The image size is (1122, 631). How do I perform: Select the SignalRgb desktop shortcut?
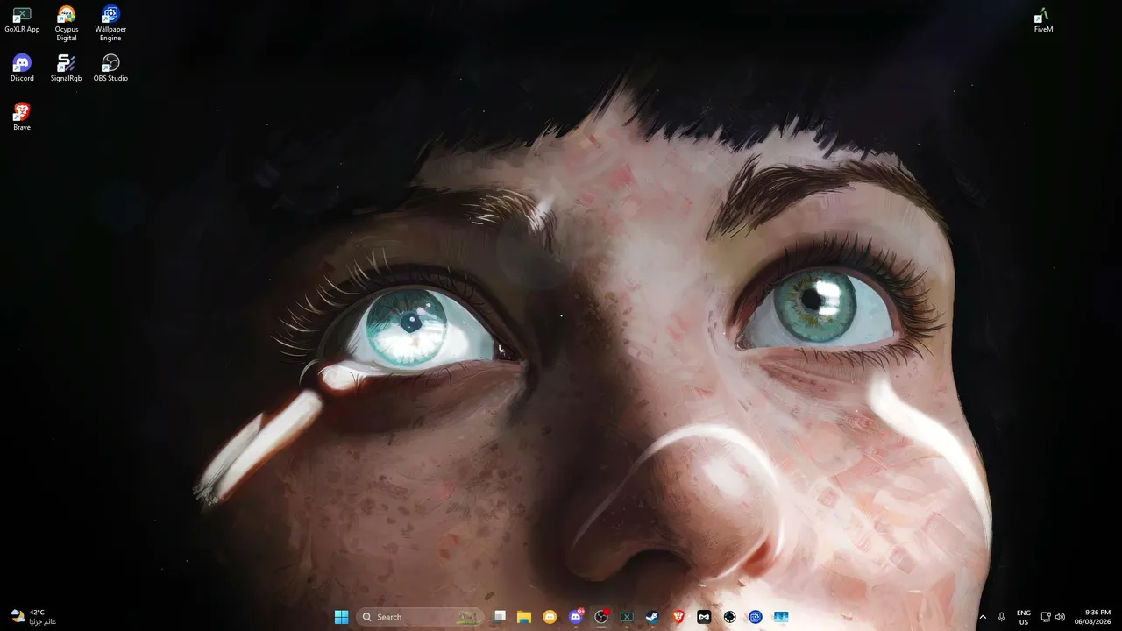[x=67, y=68]
